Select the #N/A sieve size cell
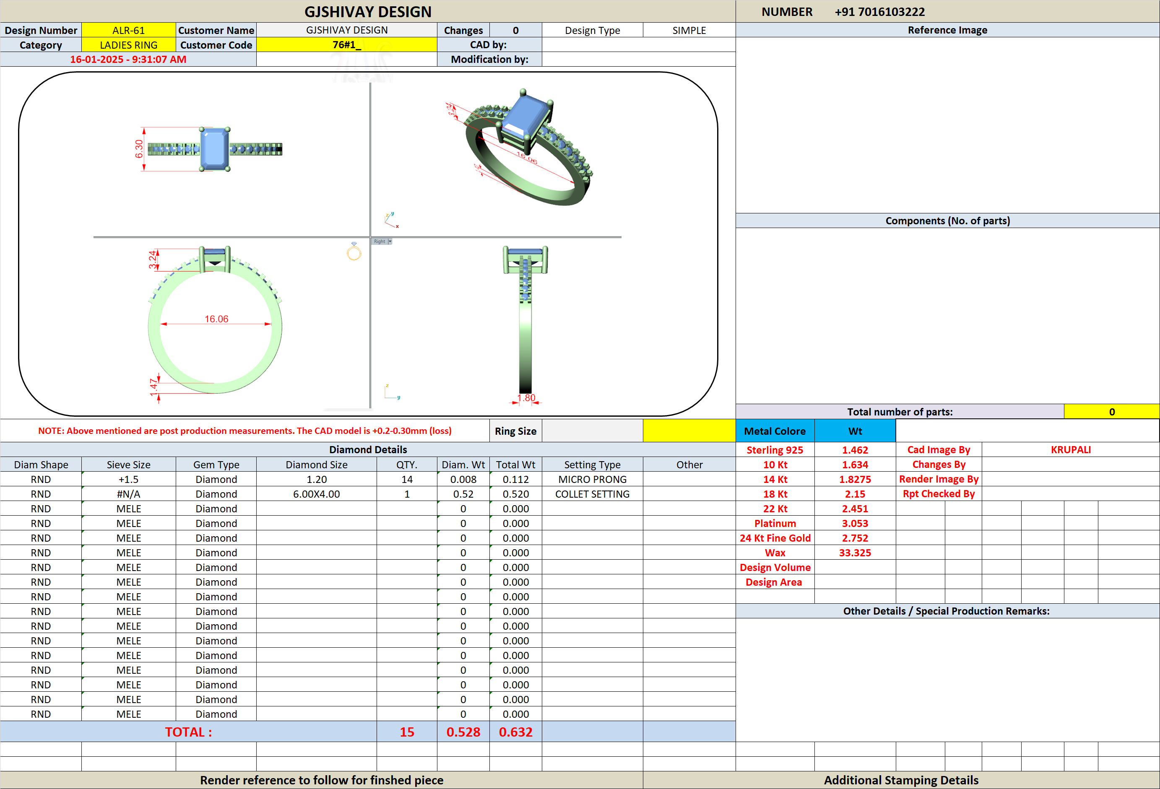The height and width of the screenshot is (789, 1160). 129,494
